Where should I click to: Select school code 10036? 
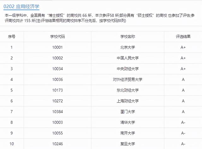click(57, 79)
